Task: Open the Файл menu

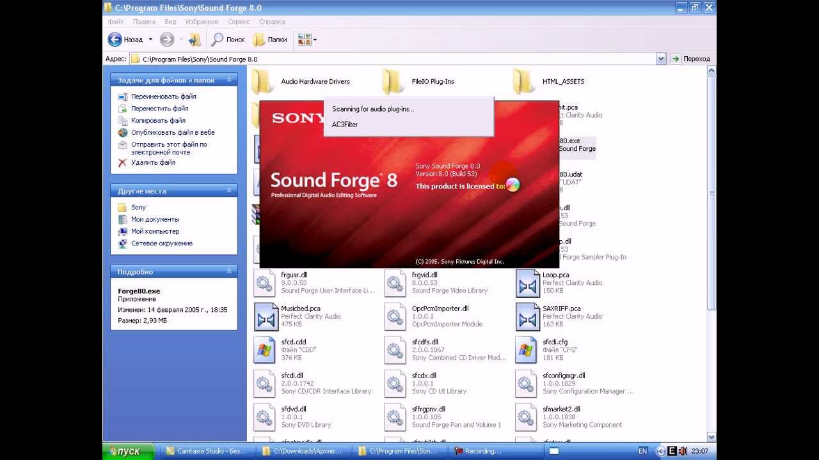Action: click(x=116, y=22)
